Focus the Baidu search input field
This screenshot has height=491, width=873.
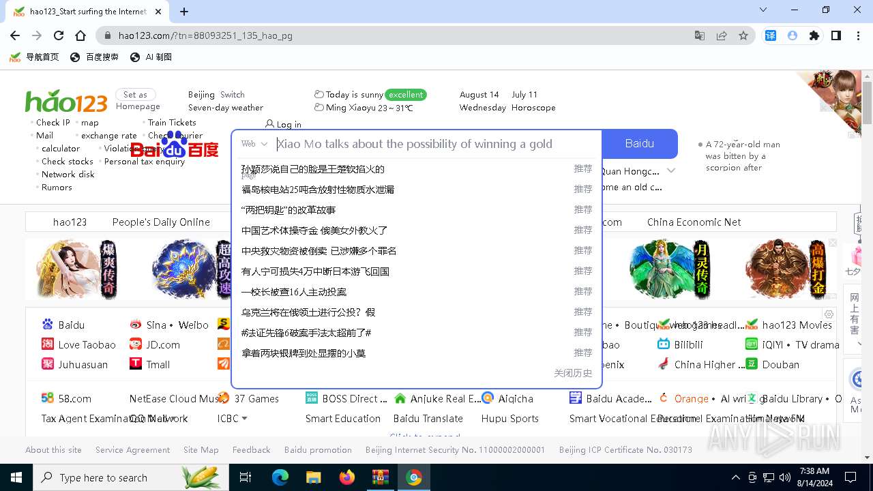pyautogui.click(x=436, y=144)
